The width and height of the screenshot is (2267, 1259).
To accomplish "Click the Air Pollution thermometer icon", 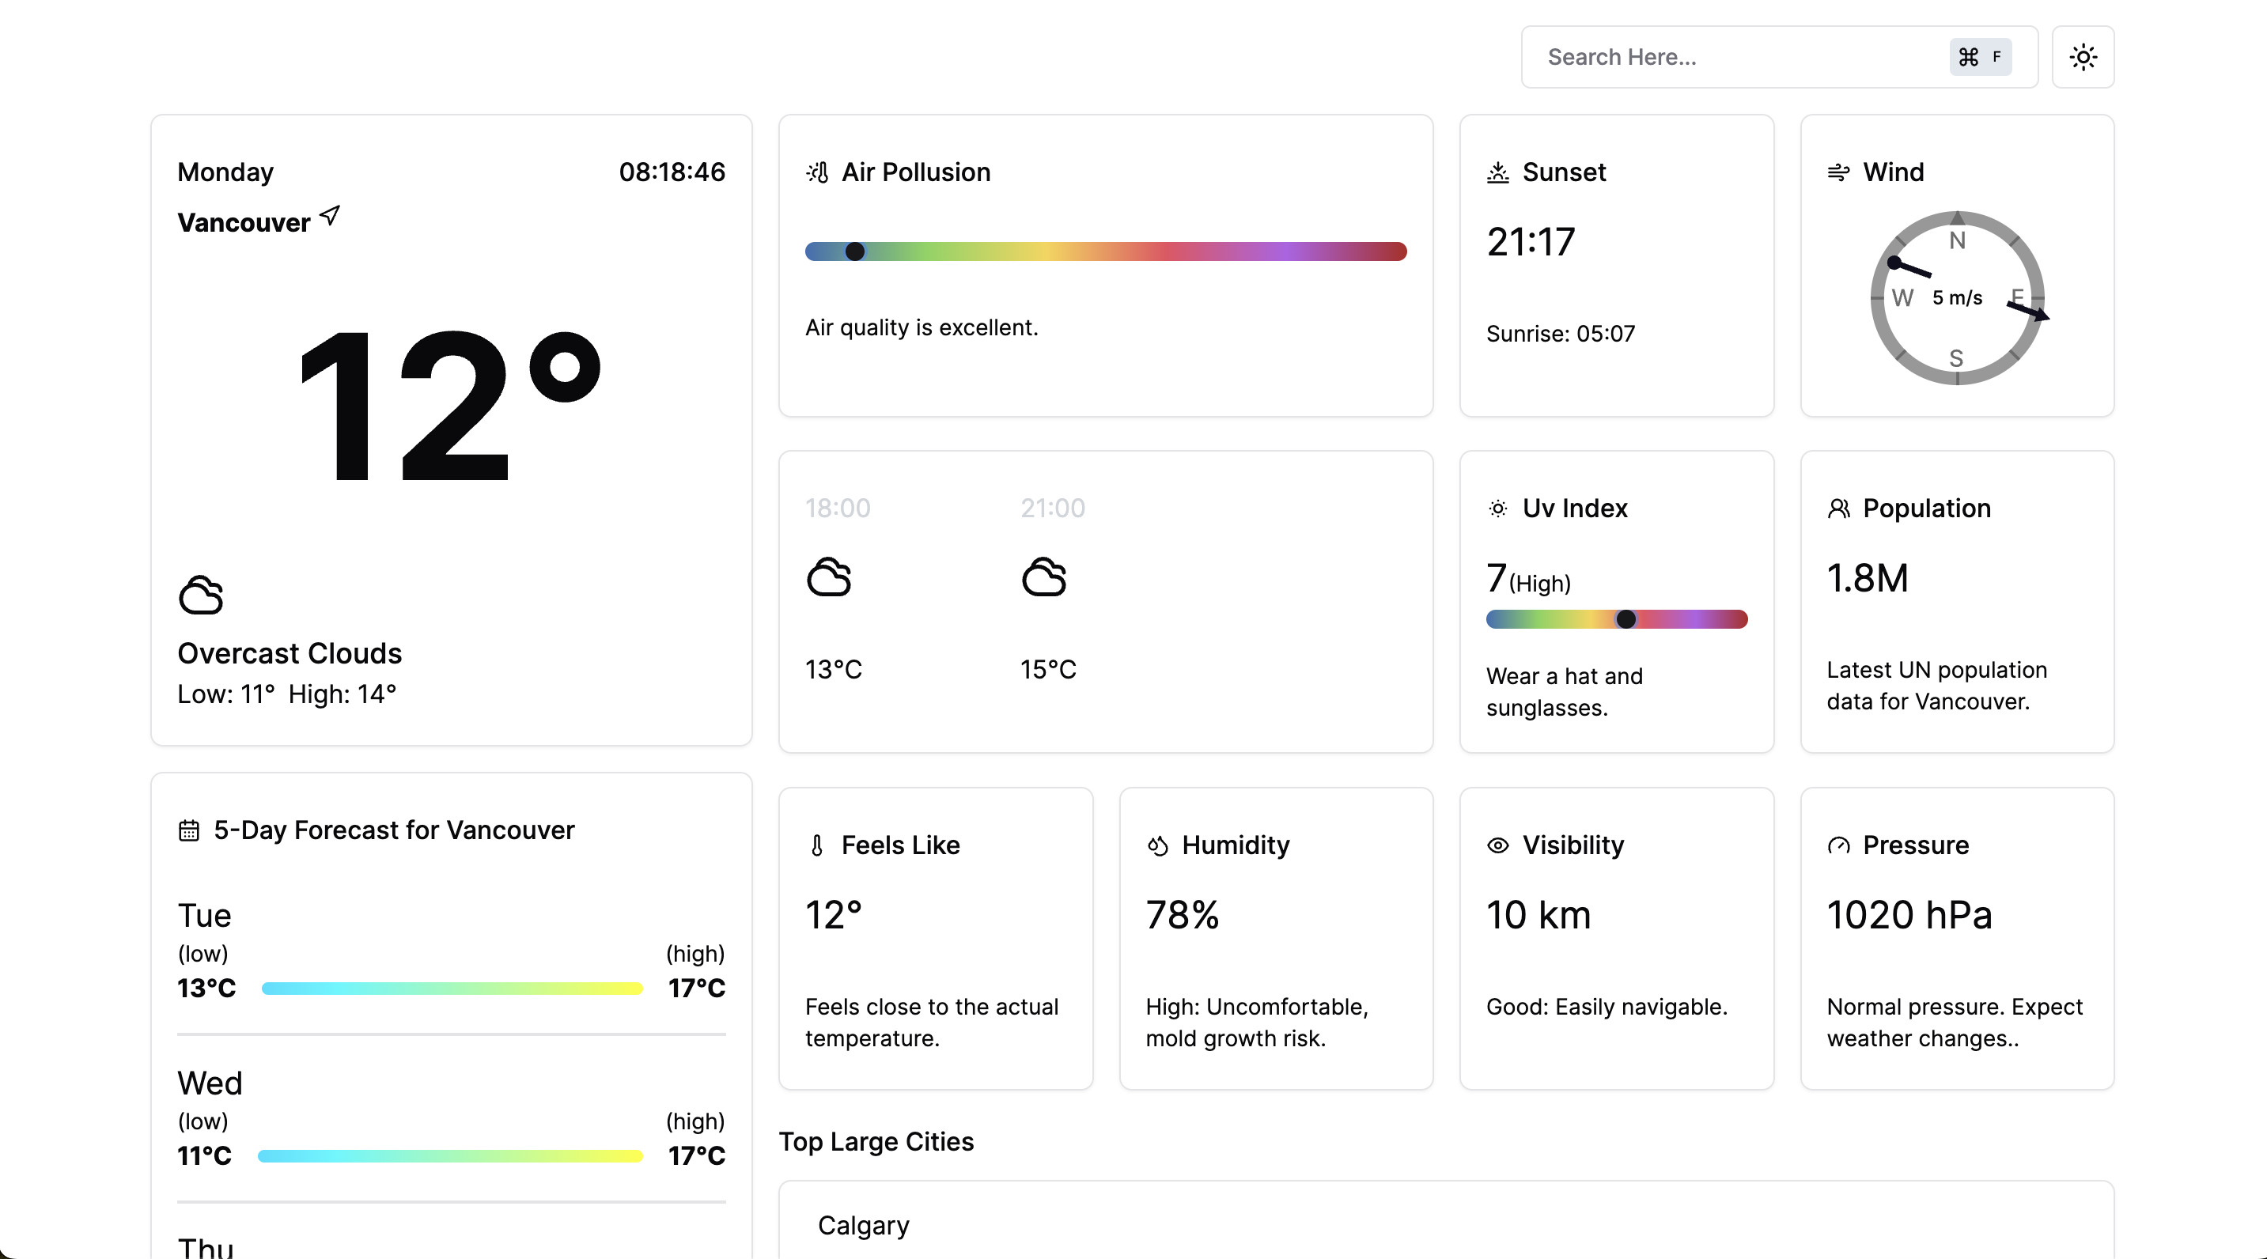I will click(x=818, y=172).
